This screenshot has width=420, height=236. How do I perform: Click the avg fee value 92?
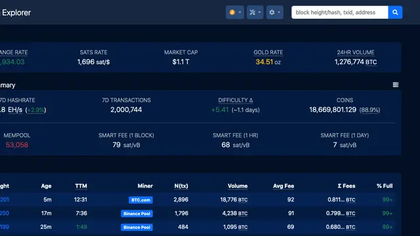(291, 199)
